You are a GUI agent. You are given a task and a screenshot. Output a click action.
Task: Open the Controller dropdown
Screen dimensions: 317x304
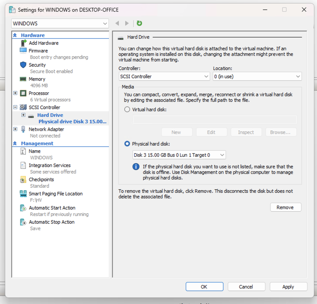point(164,76)
